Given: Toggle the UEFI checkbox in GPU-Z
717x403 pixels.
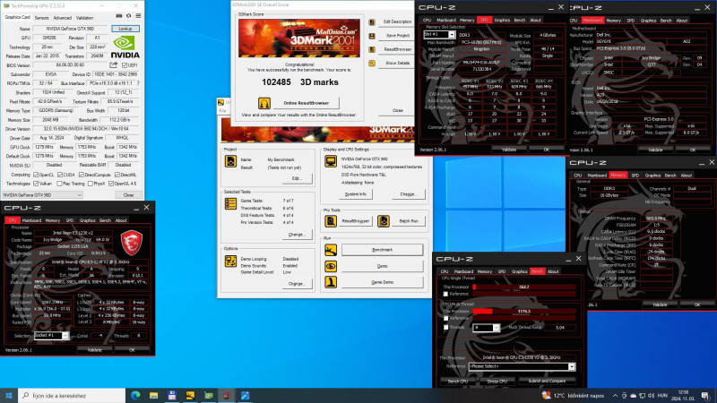Looking at the screenshot, I should tap(125, 65).
